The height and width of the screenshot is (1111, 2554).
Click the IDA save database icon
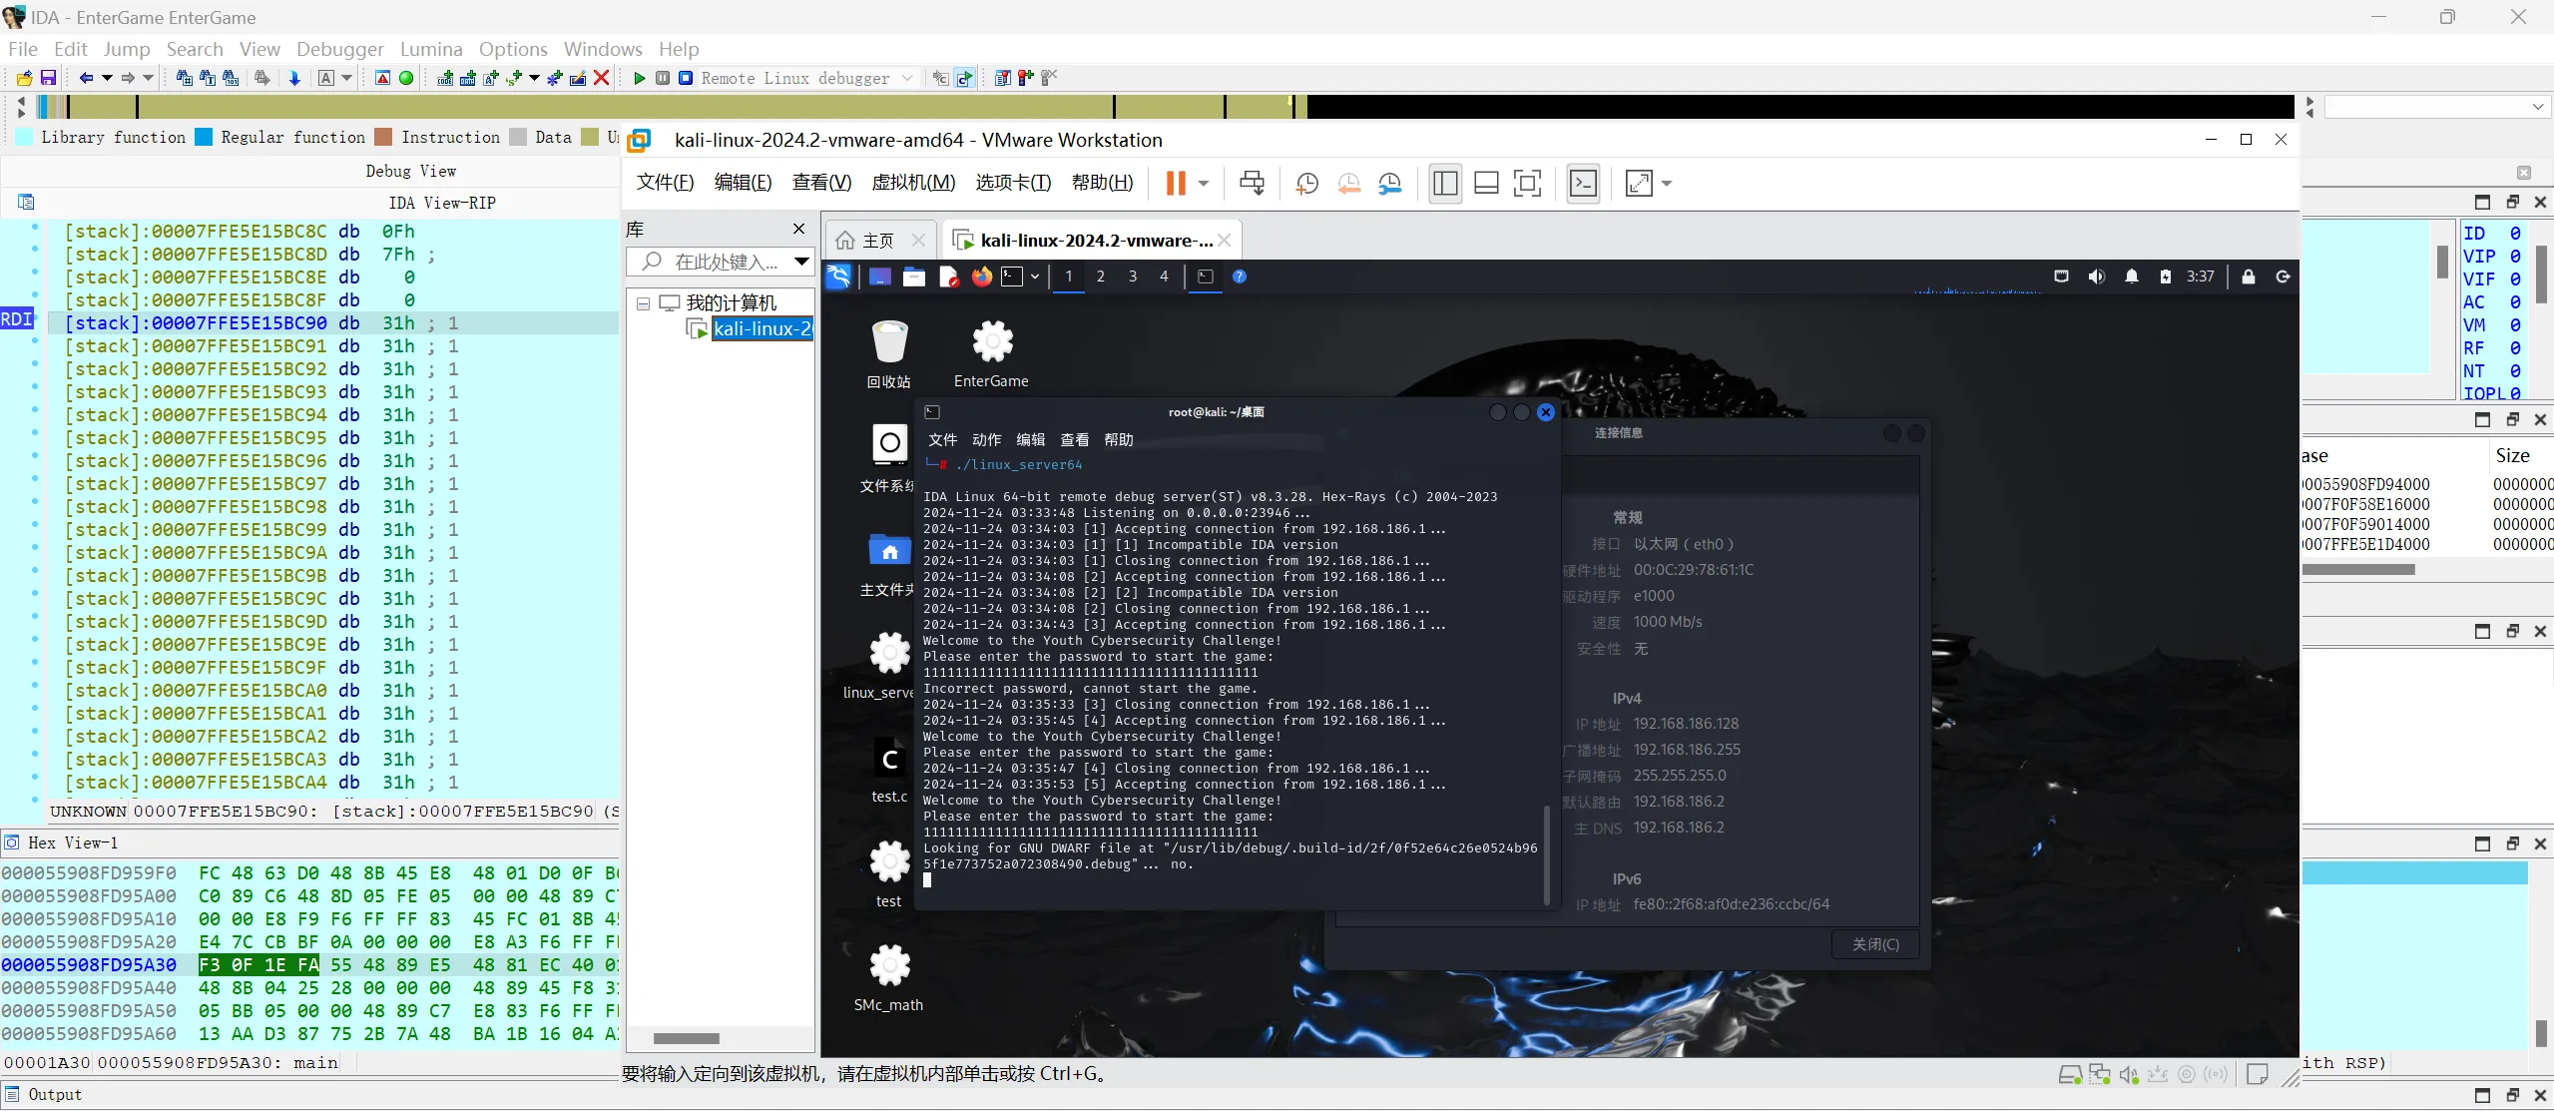tap(48, 78)
